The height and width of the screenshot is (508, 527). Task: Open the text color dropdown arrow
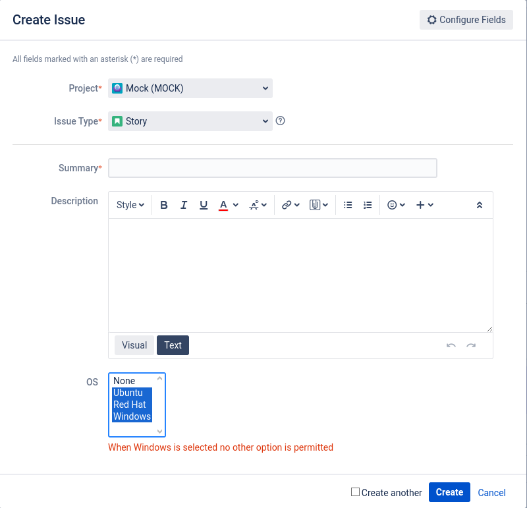click(x=236, y=205)
